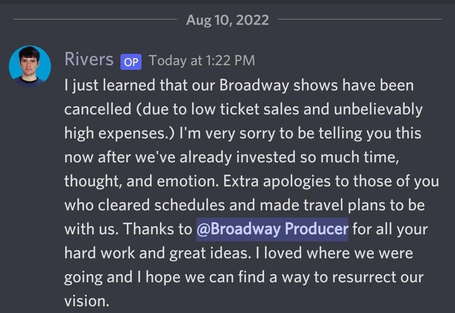
Task: Click the words "Extra apologies" in message
Action: pos(286,181)
